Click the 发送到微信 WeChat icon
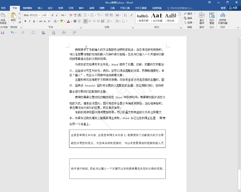 [x=3, y=18]
